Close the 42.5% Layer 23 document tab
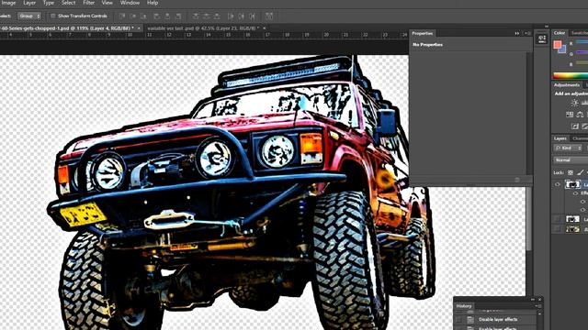Viewport: 588px width, 330px height. (264, 28)
